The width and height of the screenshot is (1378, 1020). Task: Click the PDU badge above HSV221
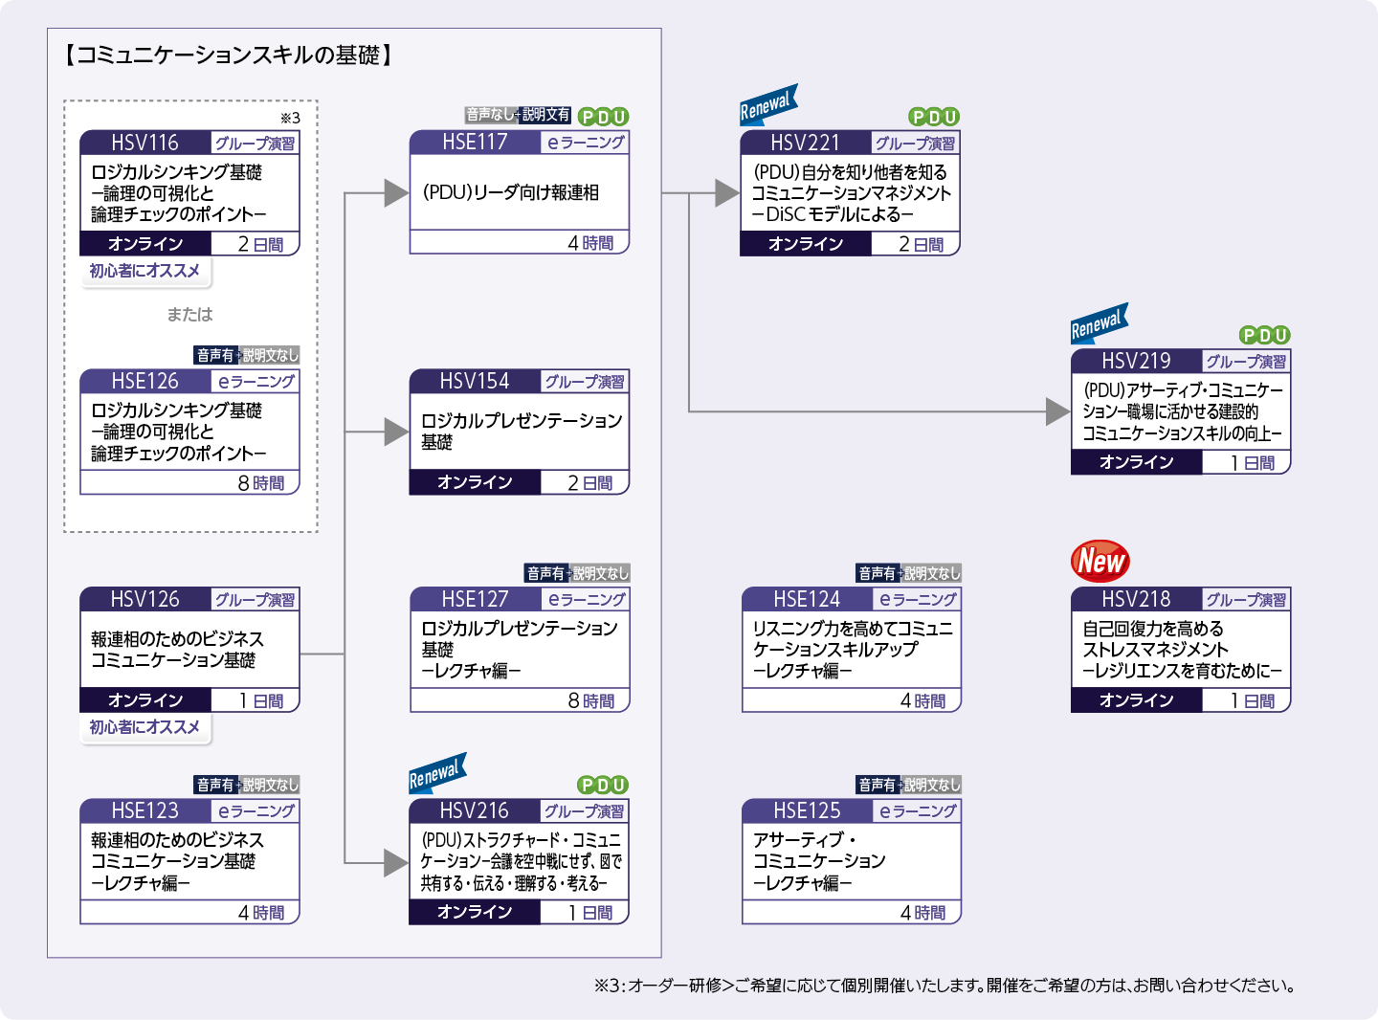pyautogui.click(x=934, y=117)
